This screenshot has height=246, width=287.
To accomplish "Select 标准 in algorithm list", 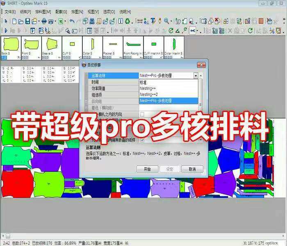I will pos(169,82).
